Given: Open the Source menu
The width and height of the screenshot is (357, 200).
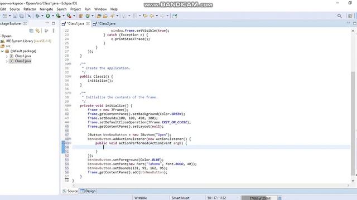Looking at the screenshot, I should click(x=15, y=9).
